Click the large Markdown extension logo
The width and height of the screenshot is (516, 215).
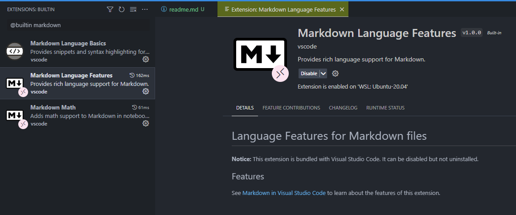(260, 54)
